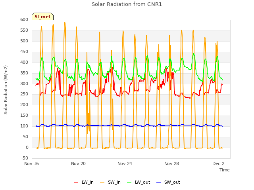
Task: Click the 600 y-axis tick label
Action: (x=24, y=19)
